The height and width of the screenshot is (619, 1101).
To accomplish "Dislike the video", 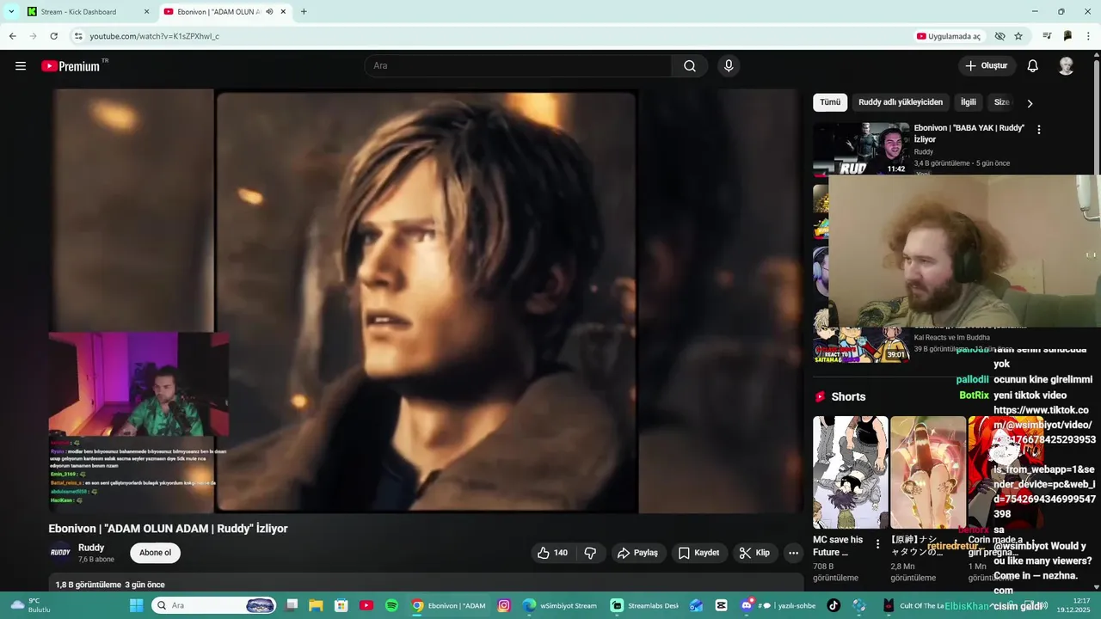I will tap(590, 553).
